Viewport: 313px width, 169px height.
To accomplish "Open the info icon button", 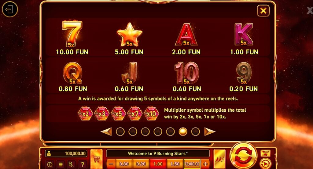I will click(x=50, y=164).
